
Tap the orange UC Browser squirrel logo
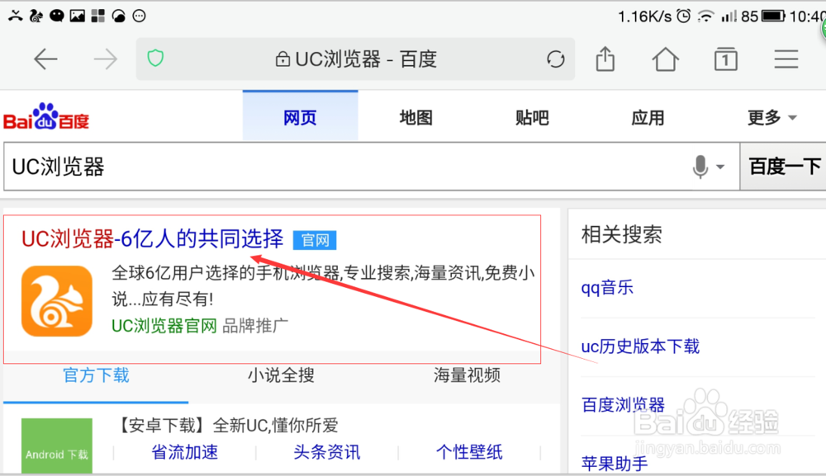click(x=57, y=301)
